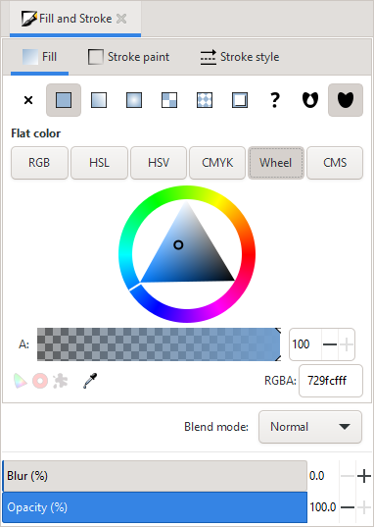Image resolution: width=374 pixels, height=527 pixels.
Task: Increase alpha with the plus button
Action: [x=347, y=344]
